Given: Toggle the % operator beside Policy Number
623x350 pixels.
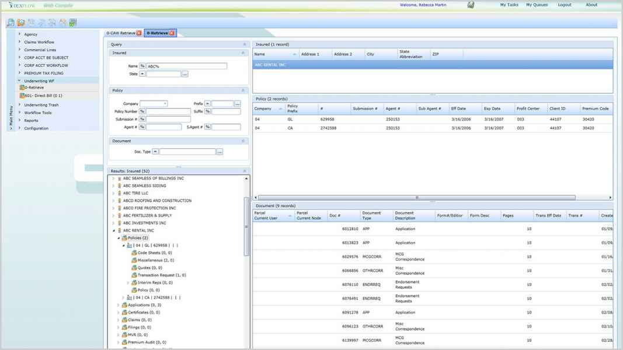Looking at the screenshot, I should (x=142, y=111).
